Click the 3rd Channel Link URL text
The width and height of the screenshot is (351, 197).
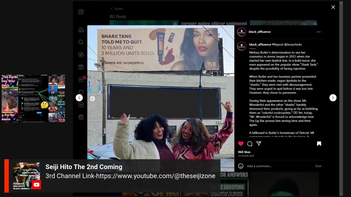click(x=130, y=176)
